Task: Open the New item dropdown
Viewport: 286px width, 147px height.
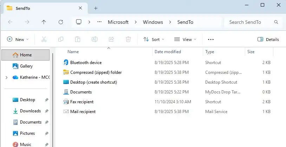Action: click(18, 40)
